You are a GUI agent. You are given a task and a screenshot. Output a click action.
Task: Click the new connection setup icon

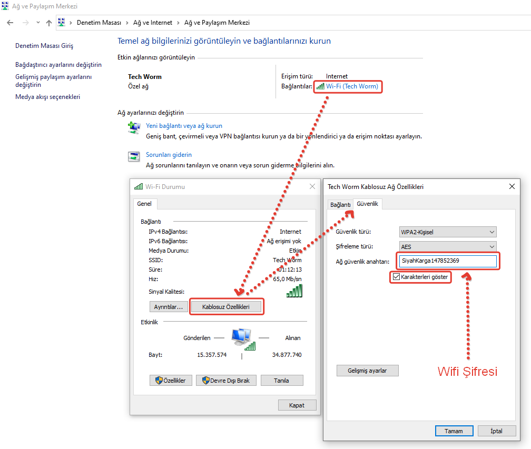coord(134,127)
